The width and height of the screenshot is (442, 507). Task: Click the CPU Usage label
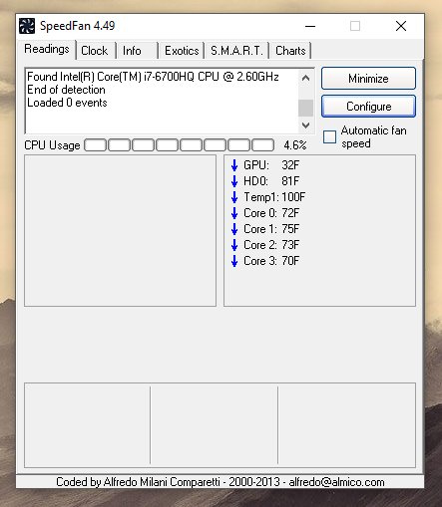click(x=52, y=145)
